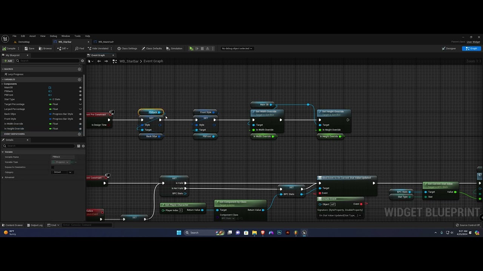Check Expose to Cinematics checkbox
This screenshot has height=271, width=483.
click(x=53, y=167)
